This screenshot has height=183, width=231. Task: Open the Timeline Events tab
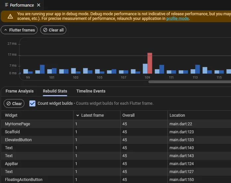(x=91, y=91)
